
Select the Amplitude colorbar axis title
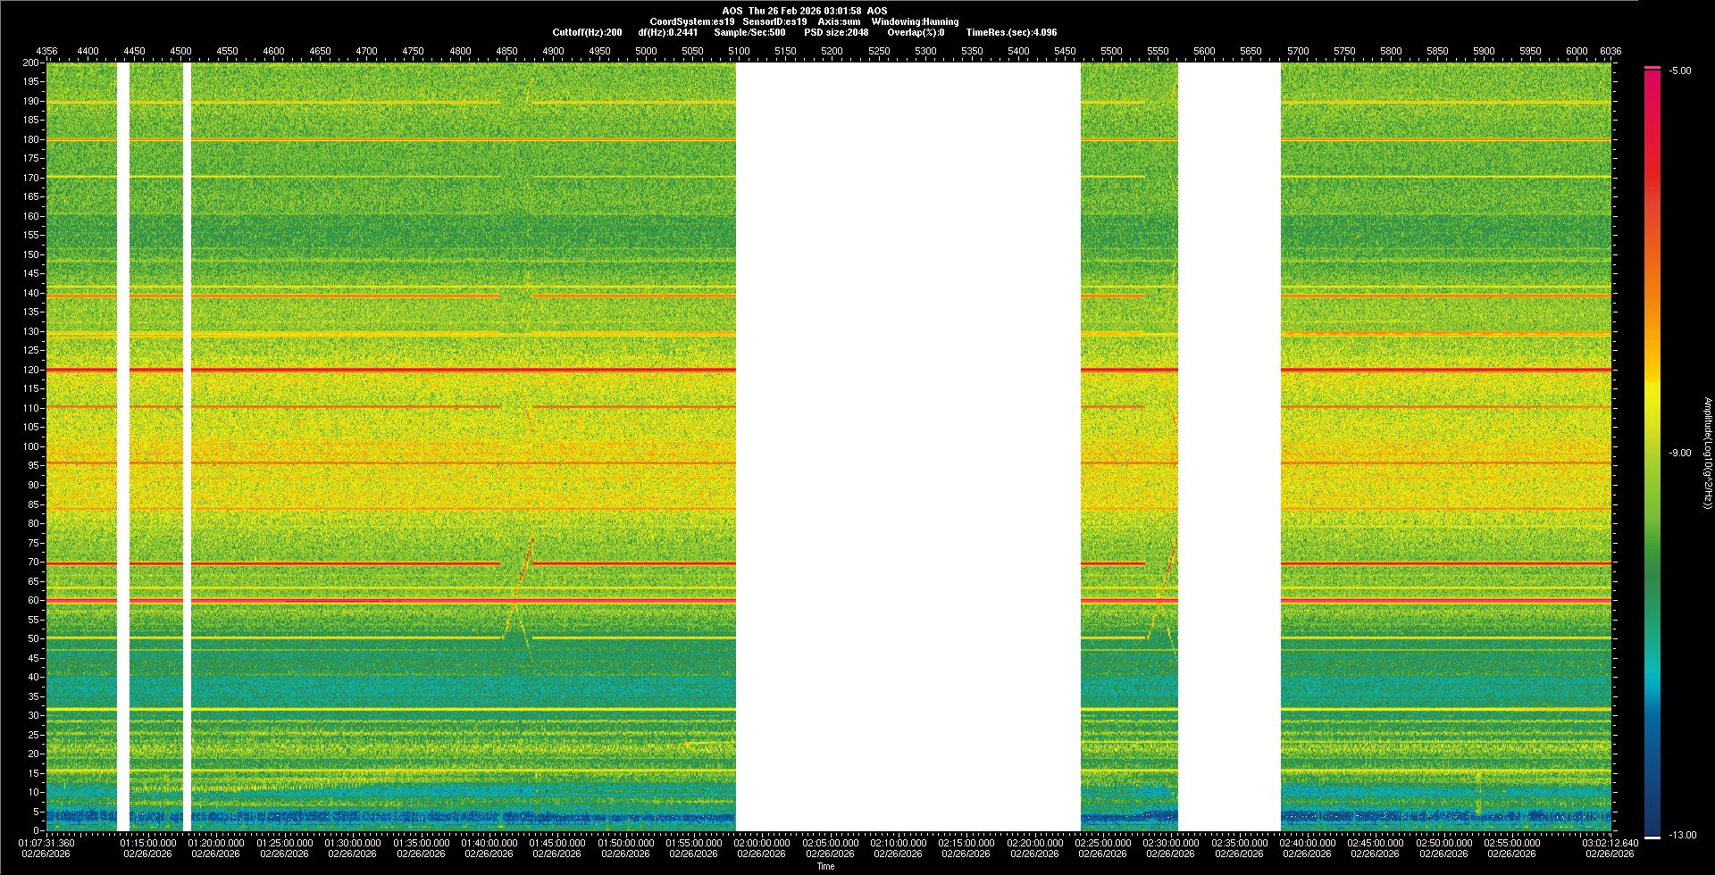[x=1707, y=454]
